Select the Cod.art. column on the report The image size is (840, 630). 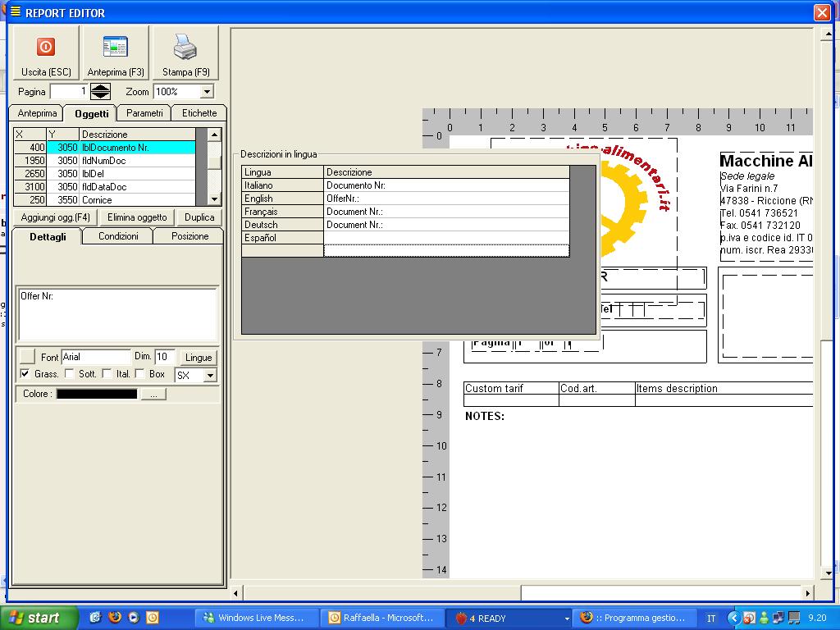click(597, 388)
